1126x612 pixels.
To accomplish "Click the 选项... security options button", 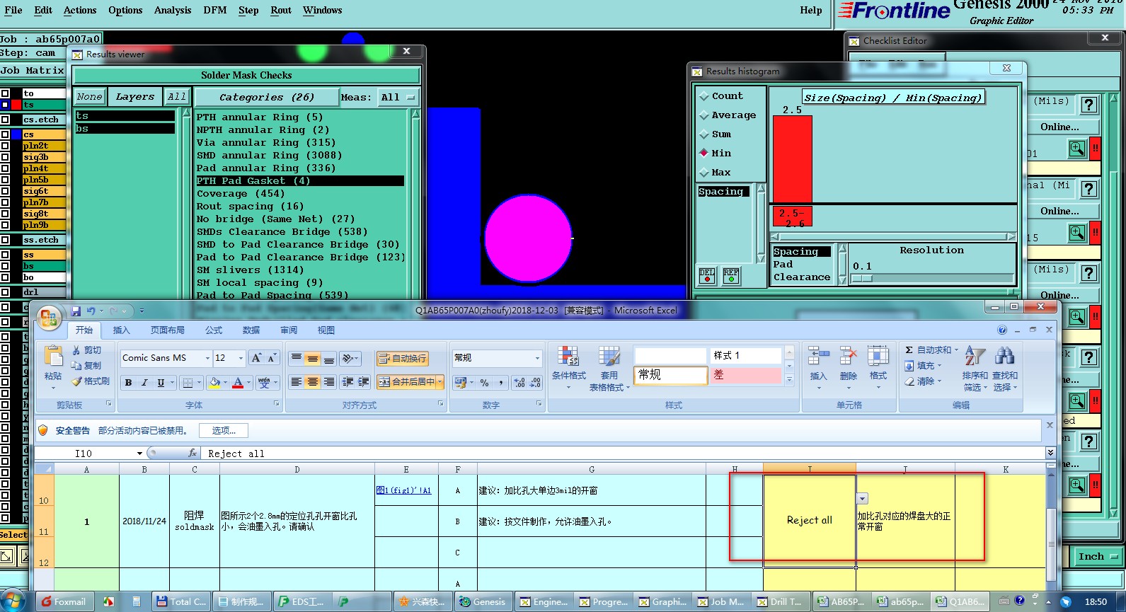I will pos(224,430).
